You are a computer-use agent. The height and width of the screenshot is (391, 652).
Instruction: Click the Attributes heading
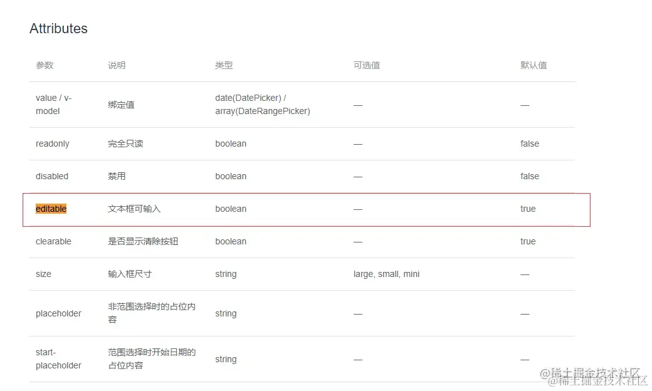(x=59, y=28)
